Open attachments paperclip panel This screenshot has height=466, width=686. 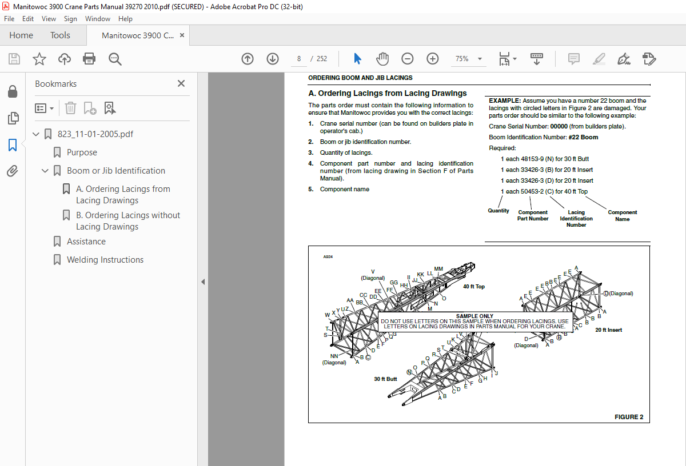(x=13, y=171)
